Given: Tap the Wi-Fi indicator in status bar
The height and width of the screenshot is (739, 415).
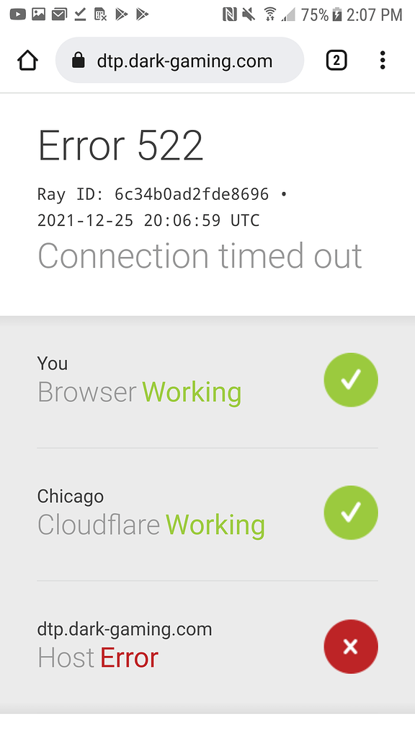Looking at the screenshot, I should pyautogui.click(x=270, y=14).
